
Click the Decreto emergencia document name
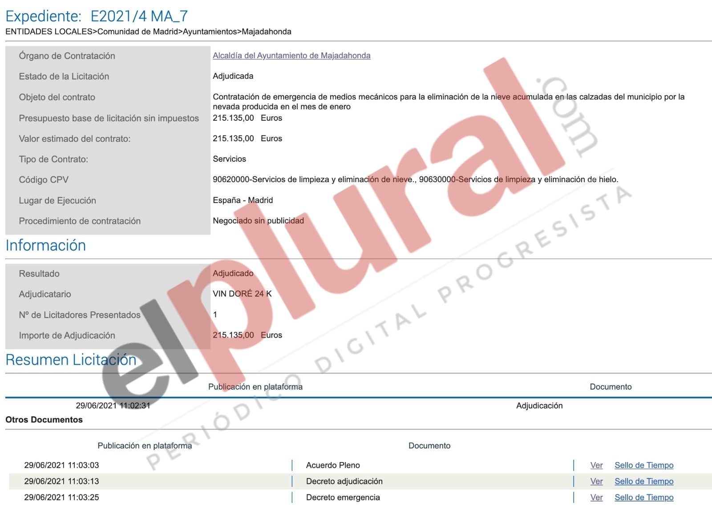343,497
